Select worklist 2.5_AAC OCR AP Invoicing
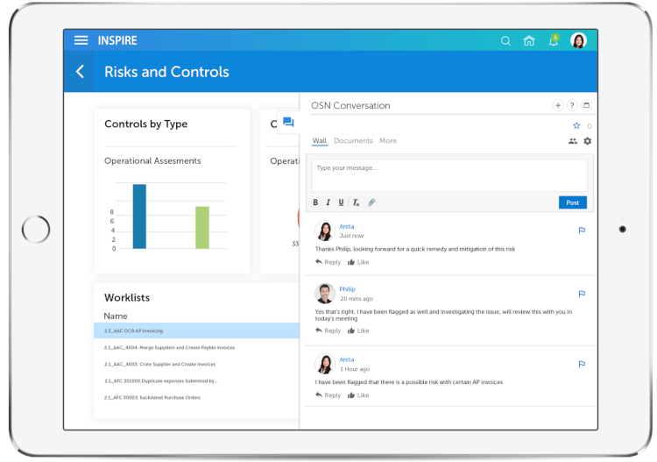 [x=196, y=331]
